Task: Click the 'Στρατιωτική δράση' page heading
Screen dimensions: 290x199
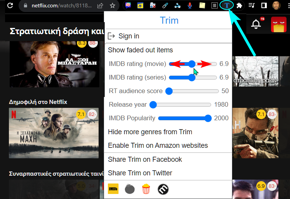Action: [x=56, y=31]
